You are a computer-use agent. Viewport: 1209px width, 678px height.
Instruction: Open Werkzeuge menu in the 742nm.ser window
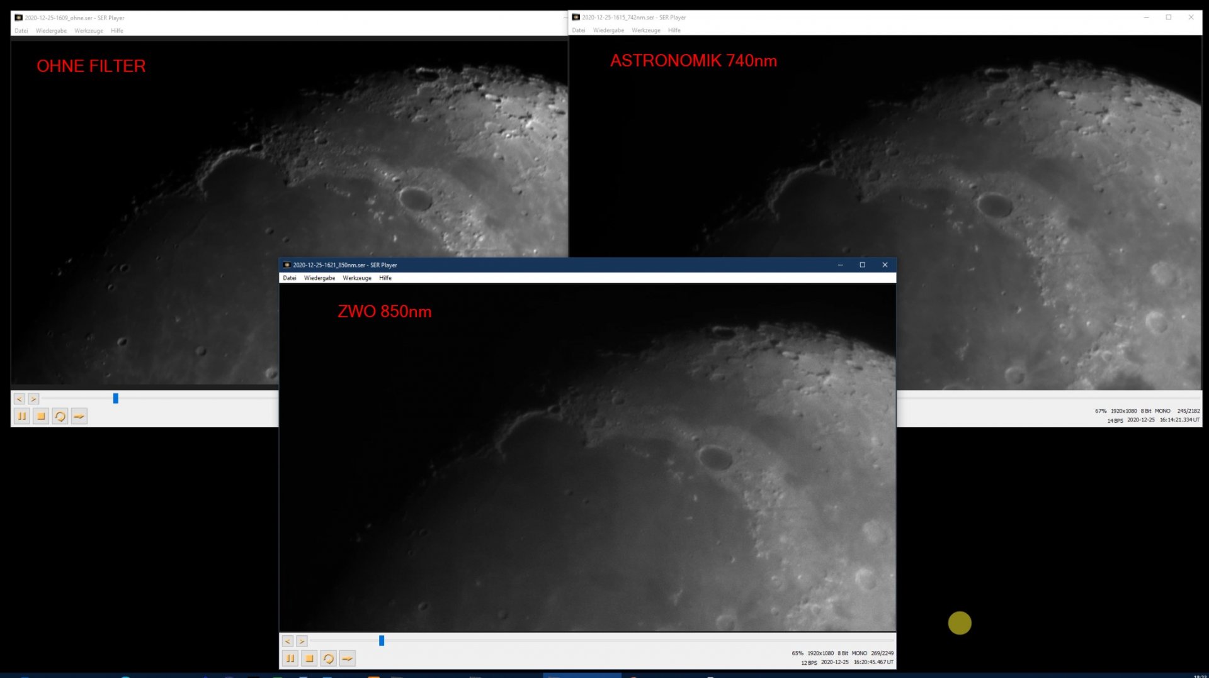tap(646, 30)
